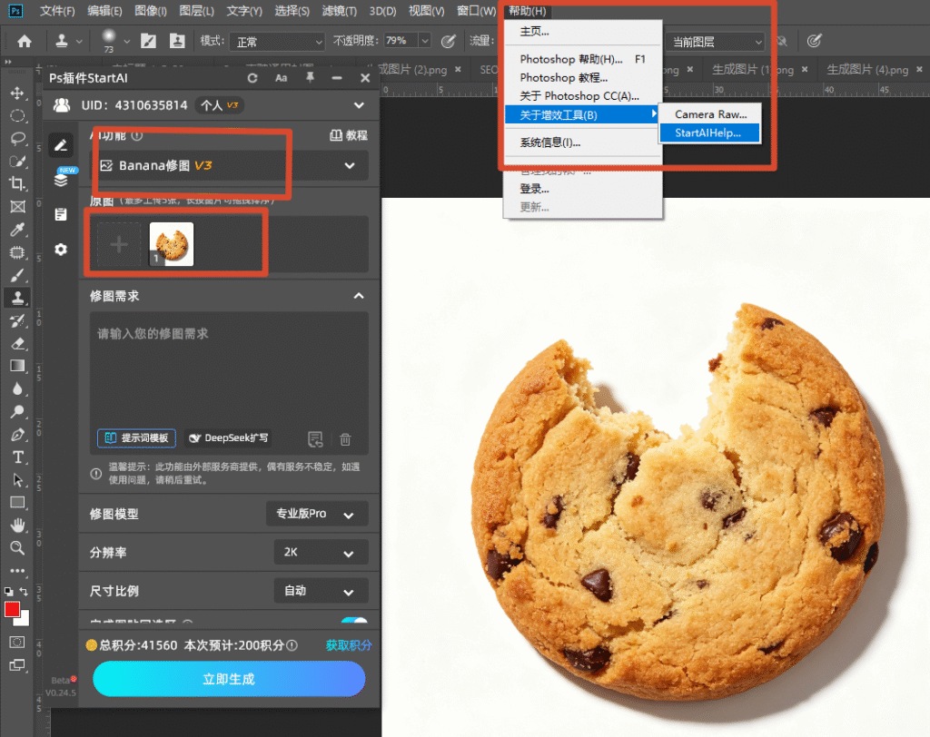
Task: Click the Home icon in options bar
Action: click(x=25, y=41)
